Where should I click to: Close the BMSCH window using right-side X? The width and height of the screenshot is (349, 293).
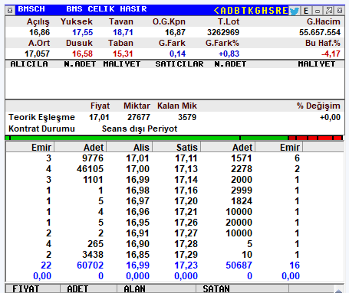pyautogui.click(x=340, y=11)
